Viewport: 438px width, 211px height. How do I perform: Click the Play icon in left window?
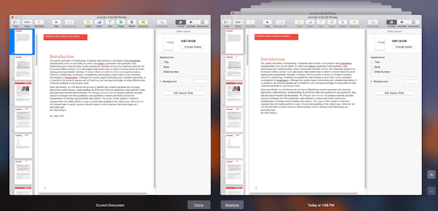pyautogui.click(x=56, y=22)
